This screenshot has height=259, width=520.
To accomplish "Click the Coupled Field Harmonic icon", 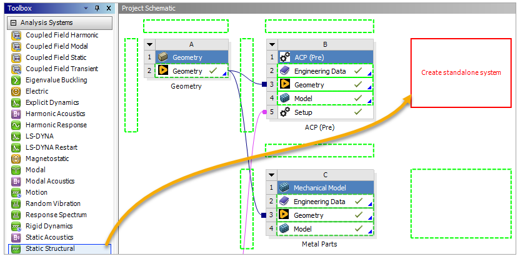I will pos(16,35).
